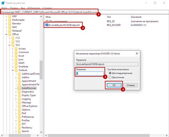The height and width of the screenshot is (137, 169).
Task: Click the Common folder icon
Action: coord(16,52)
